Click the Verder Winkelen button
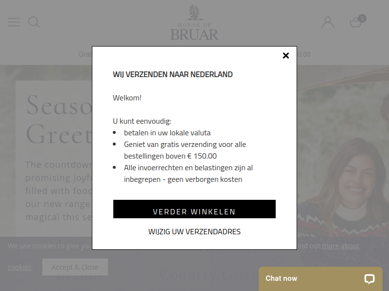 (x=194, y=209)
